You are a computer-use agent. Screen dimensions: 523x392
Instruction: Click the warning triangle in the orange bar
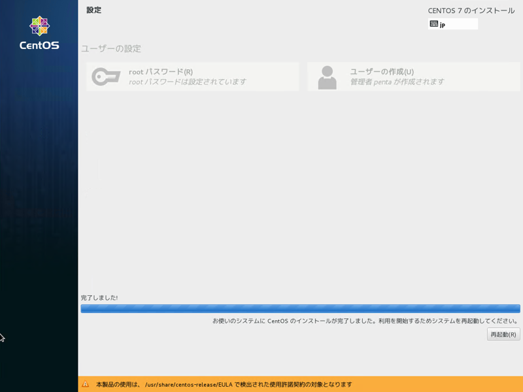tap(86, 384)
